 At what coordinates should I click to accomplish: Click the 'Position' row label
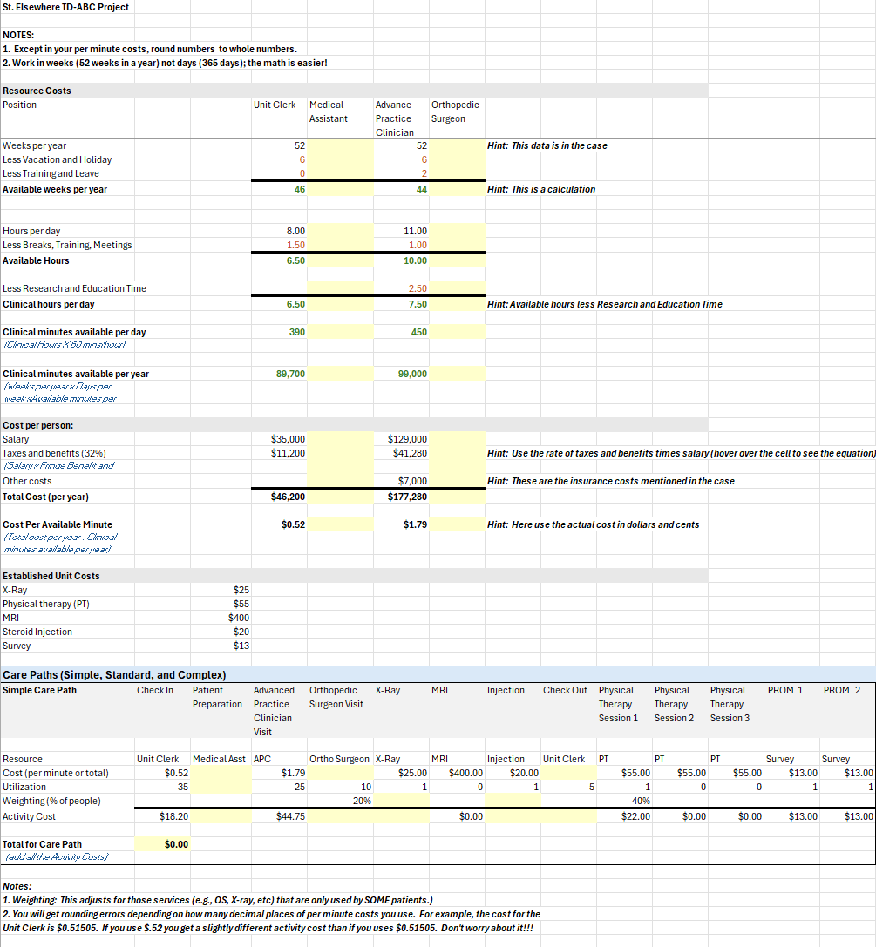pos(19,105)
